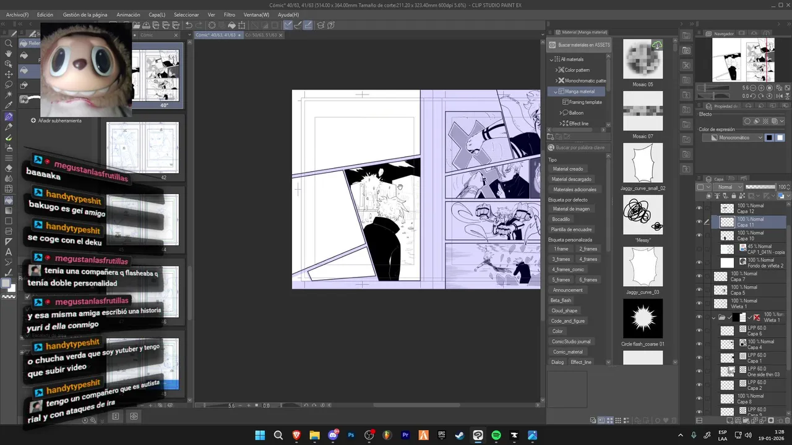
Task: Open the Edición menu
Action: (45, 14)
